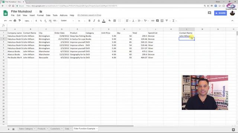Activate paint format tool
Screen dimensions: 238x133
(20, 21)
